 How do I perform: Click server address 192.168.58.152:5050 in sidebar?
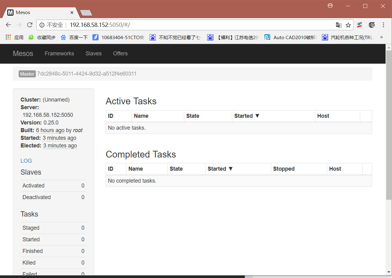(x=48, y=115)
